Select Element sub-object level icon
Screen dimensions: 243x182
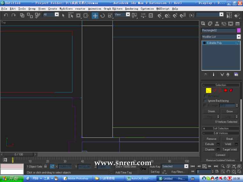click(231, 90)
